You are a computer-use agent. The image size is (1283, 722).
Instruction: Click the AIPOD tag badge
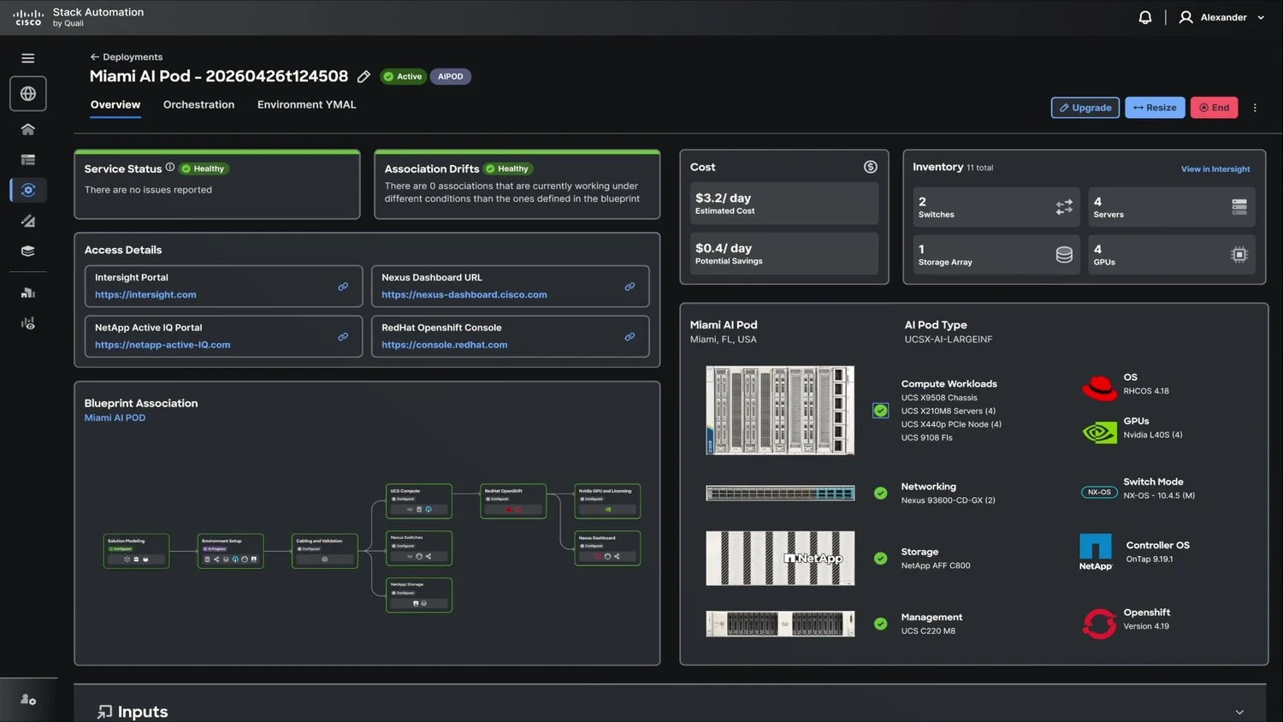pyautogui.click(x=450, y=77)
